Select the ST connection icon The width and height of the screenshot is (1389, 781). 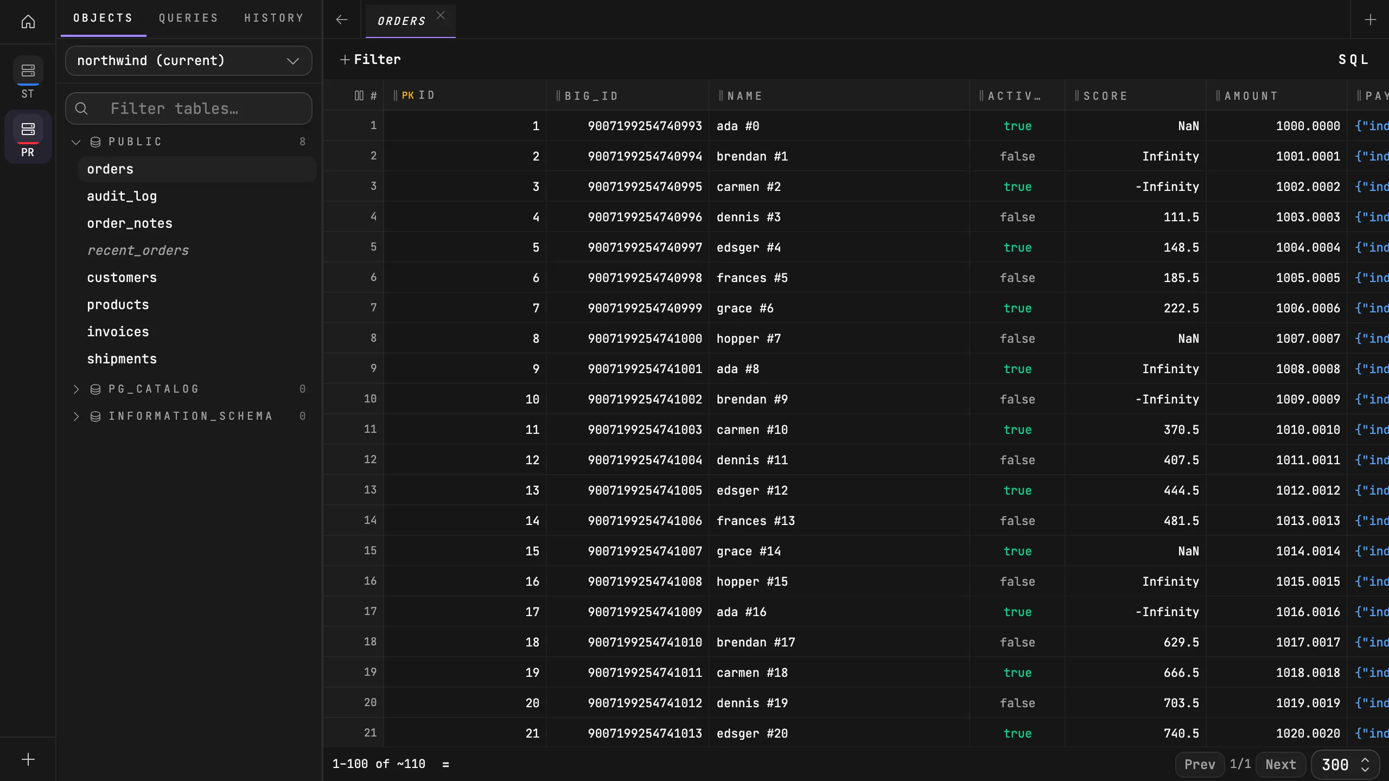click(28, 71)
